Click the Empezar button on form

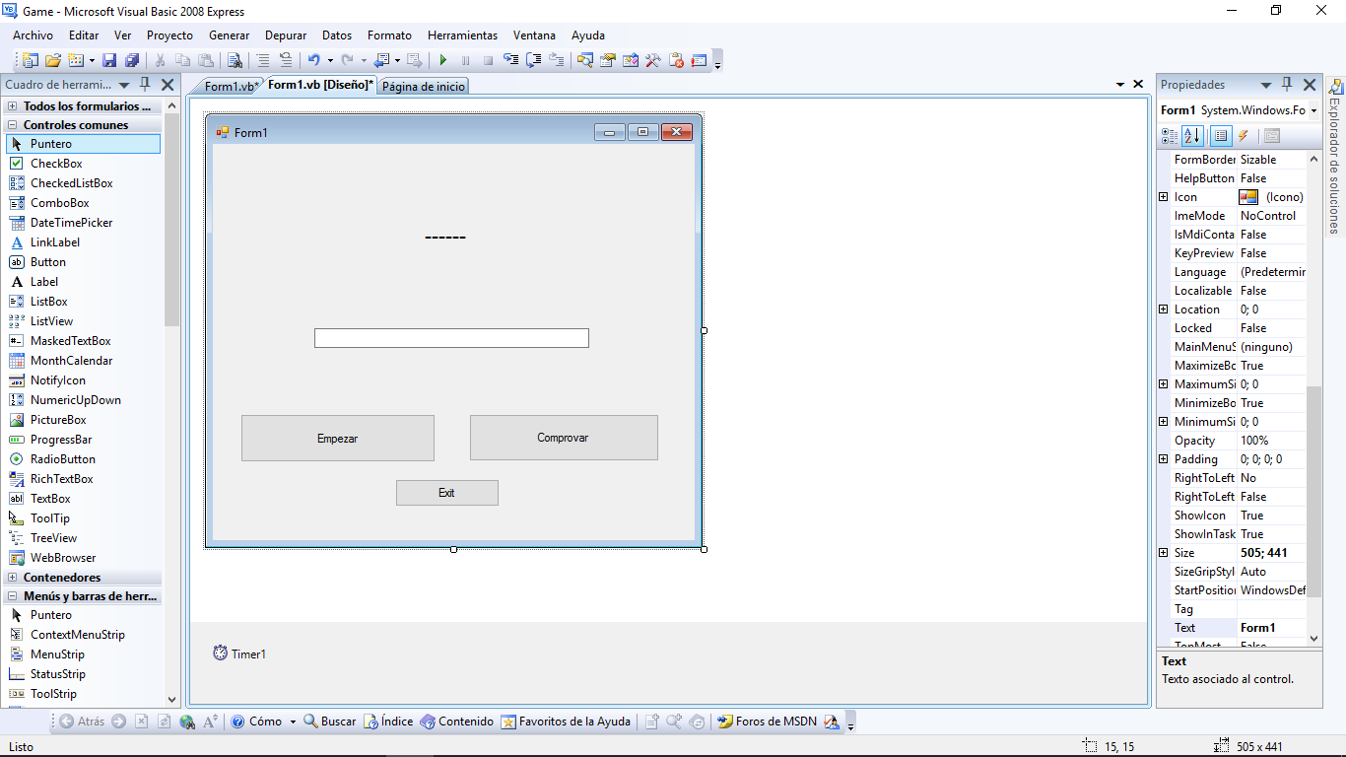click(338, 439)
